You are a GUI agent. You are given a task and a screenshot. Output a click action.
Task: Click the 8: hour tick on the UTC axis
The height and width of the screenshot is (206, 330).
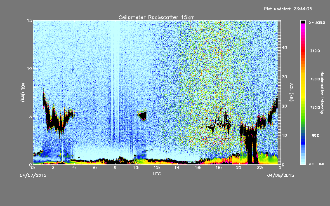pos(115,168)
